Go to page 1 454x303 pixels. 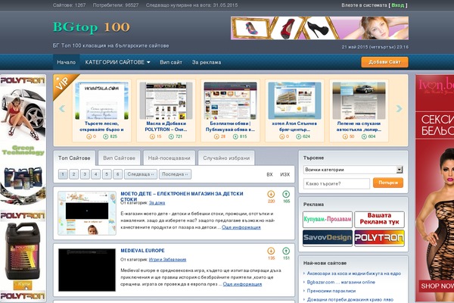(x=63, y=174)
